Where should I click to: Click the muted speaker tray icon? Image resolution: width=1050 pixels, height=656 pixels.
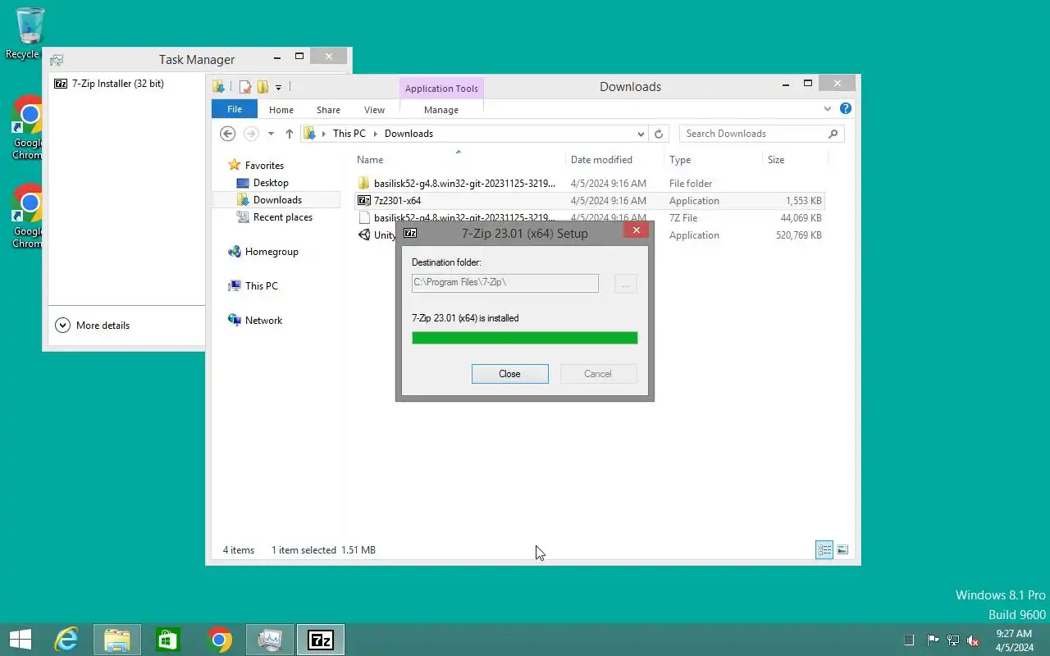pos(973,640)
